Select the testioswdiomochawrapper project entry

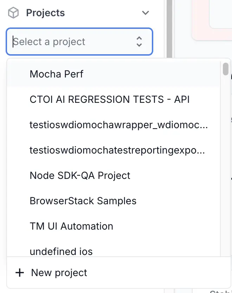coord(119,125)
